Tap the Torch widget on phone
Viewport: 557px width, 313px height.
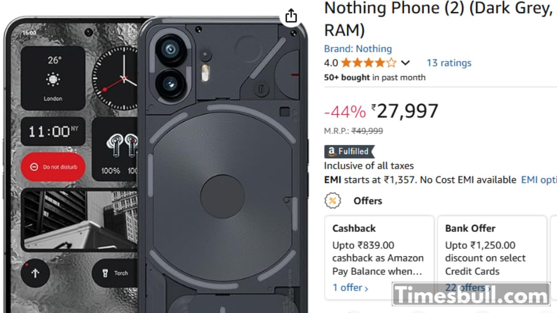pyautogui.click(x=116, y=273)
